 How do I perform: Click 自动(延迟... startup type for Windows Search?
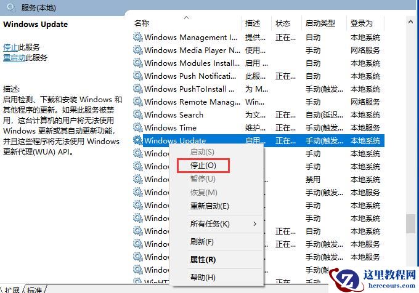pyautogui.click(x=324, y=115)
